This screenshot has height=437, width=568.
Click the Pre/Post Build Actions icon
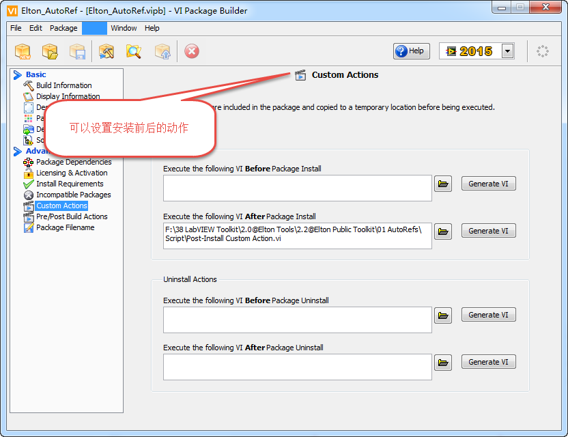pos(28,217)
